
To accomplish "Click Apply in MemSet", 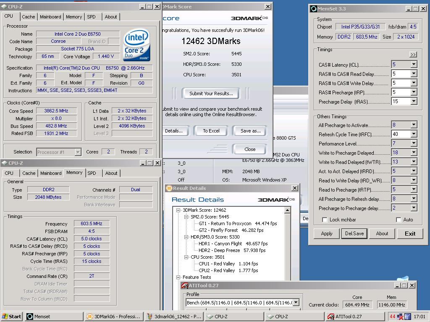I will click(x=327, y=234).
